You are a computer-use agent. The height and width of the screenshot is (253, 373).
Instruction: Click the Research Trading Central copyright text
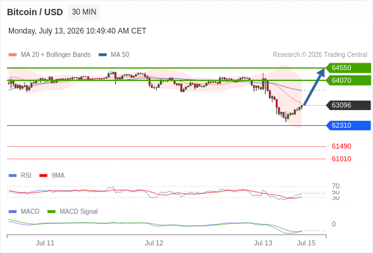(x=320, y=55)
